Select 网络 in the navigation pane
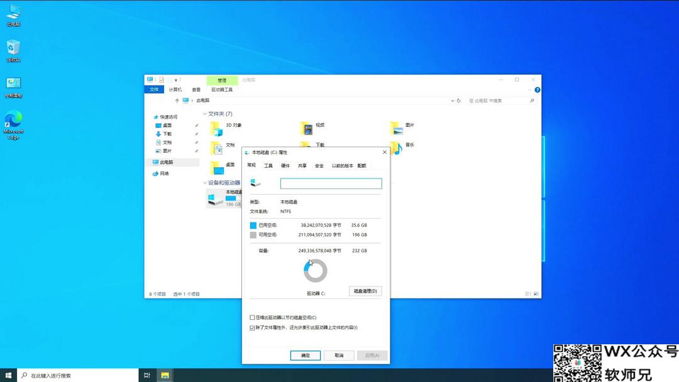 [x=163, y=173]
